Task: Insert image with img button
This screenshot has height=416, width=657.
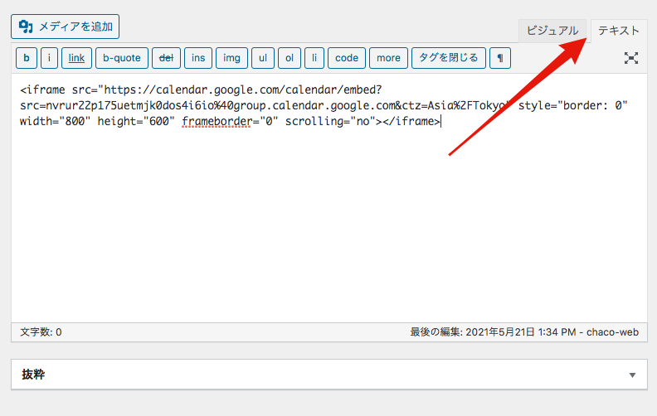Action: [231, 58]
